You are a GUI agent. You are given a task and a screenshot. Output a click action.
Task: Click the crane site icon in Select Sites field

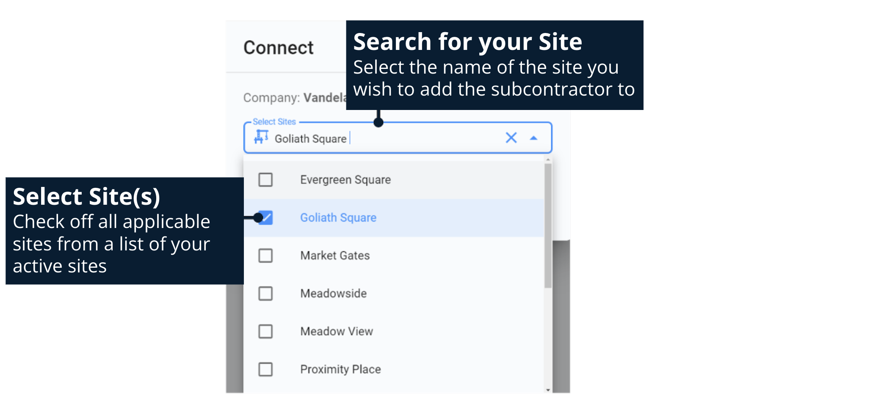click(261, 137)
